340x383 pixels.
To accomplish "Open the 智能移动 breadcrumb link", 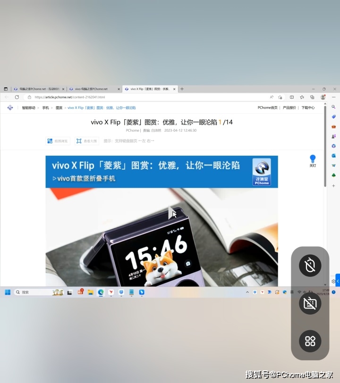I will (29, 108).
